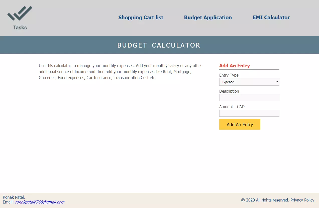This screenshot has width=319, height=208.
Task: Click the Ronak Patel footer name
Action: pos(14,197)
